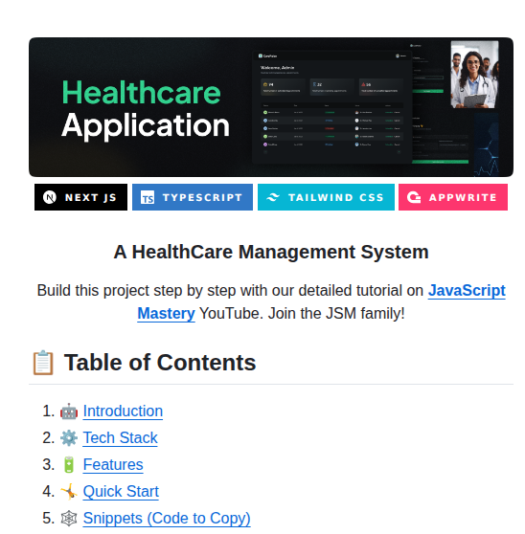Click the 'Table of Contents' heading text
This screenshot has width=525, height=534.
coord(160,363)
